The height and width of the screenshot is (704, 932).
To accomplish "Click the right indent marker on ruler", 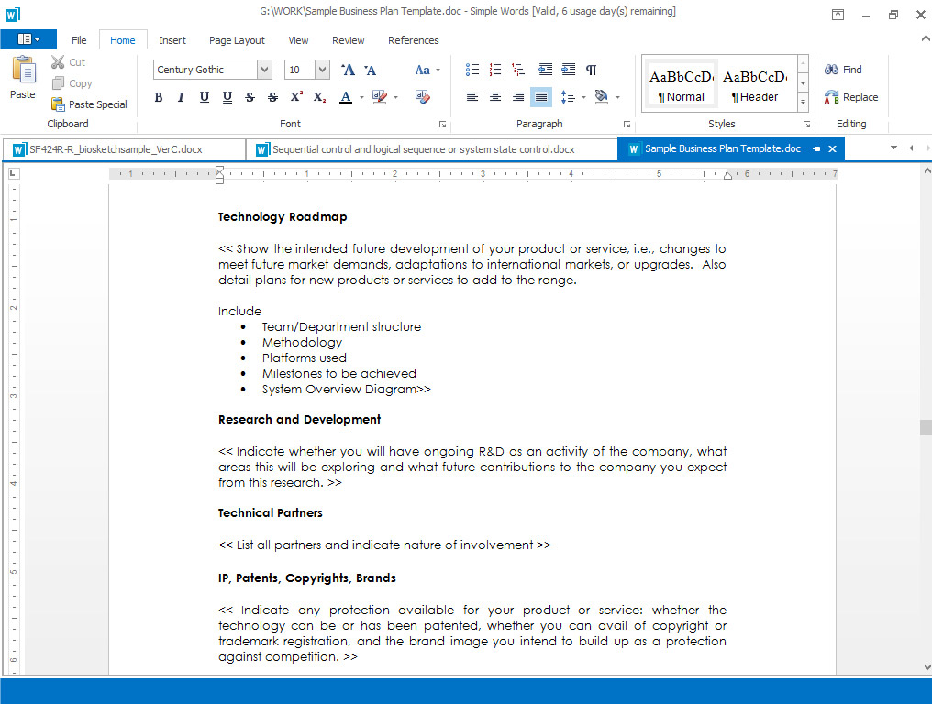I will pos(727,176).
